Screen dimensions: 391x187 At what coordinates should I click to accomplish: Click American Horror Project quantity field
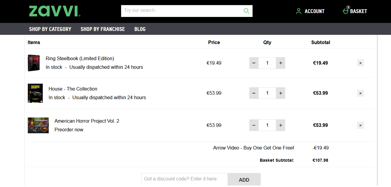coord(267,125)
